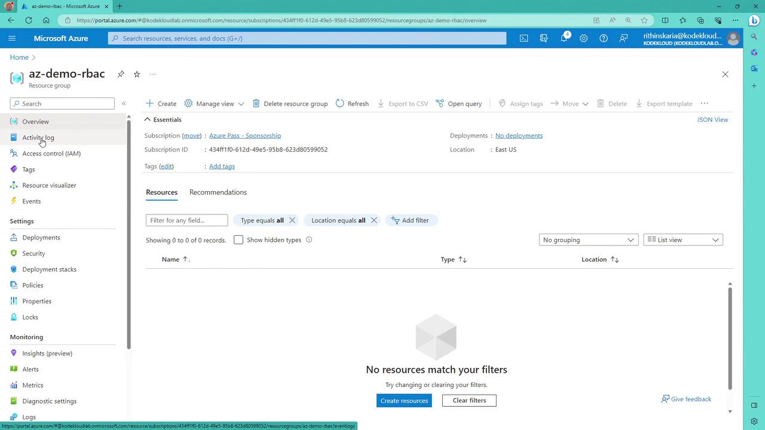Click the Add tags link
765x430 pixels.
pos(222,166)
